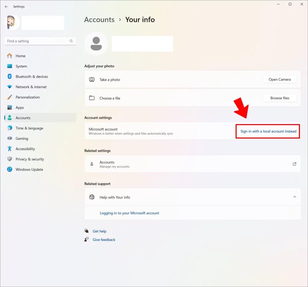This screenshot has height=287, width=308.
Task: Click the Microsoft account label text
Action: (103, 129)
